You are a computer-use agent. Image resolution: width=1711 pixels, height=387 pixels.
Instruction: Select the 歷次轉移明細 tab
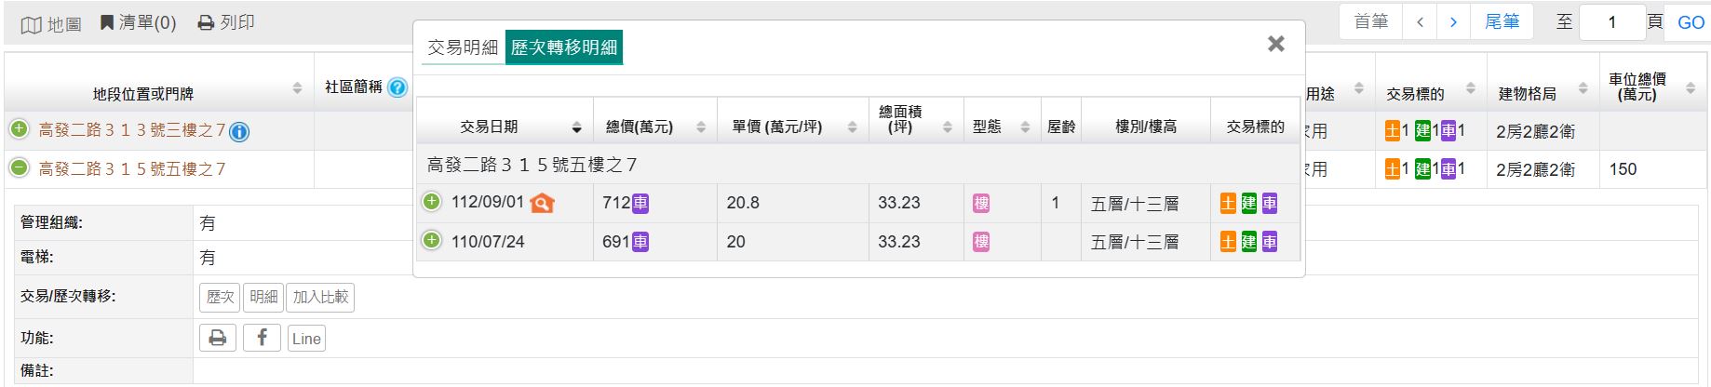(564, 47)
